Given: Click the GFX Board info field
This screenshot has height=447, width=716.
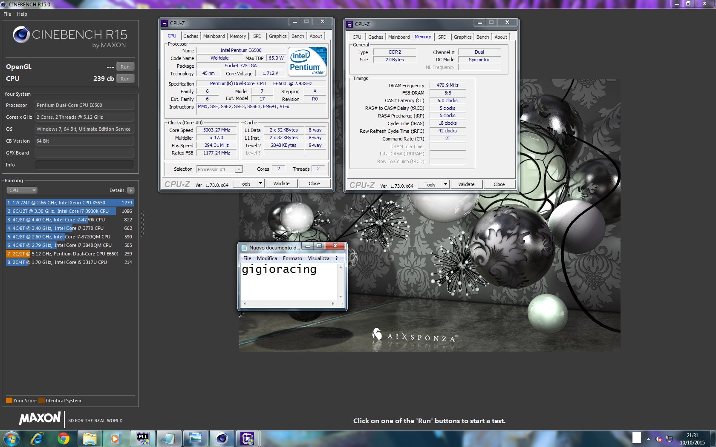Looking at the screenshot, I should click(x=84, y=153).
